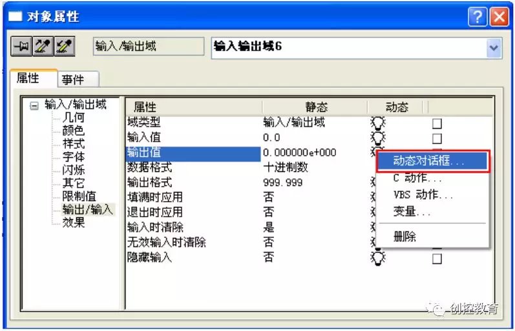This screenshot has width=515, height=331.
Task: Toggle the checkbox in the 隐藏输入 row
Action: point(437,258)
